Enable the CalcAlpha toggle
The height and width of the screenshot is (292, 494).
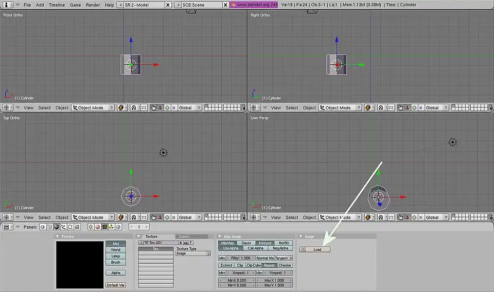tap(255, 248)
